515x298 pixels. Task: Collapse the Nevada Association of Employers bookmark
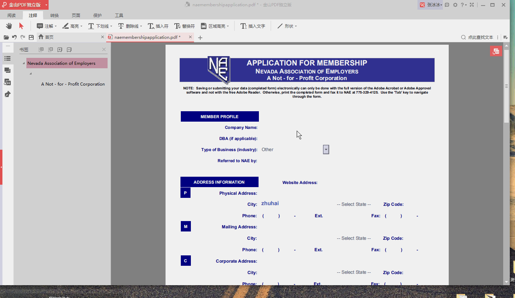[x=24, y=63]
